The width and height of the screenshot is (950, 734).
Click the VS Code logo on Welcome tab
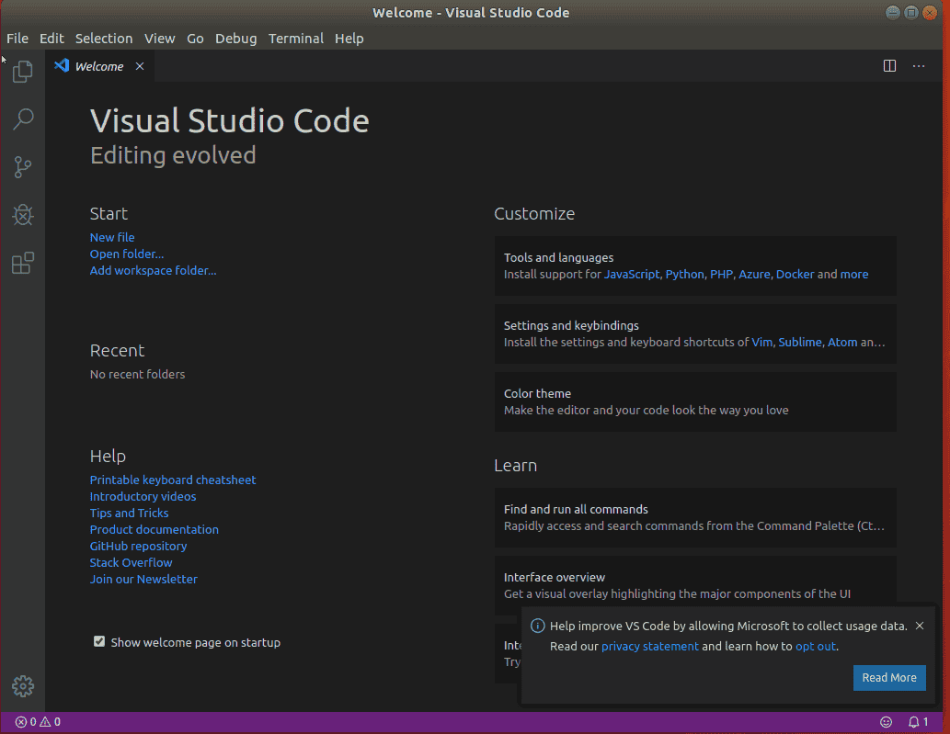[62, 65]
